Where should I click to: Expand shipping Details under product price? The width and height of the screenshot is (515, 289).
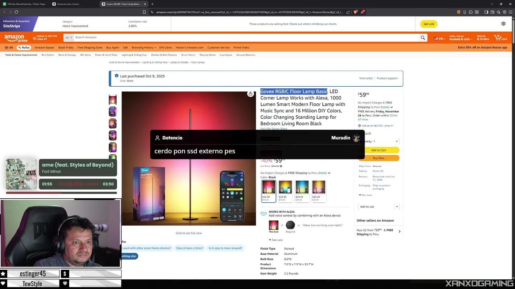[324, 173]
